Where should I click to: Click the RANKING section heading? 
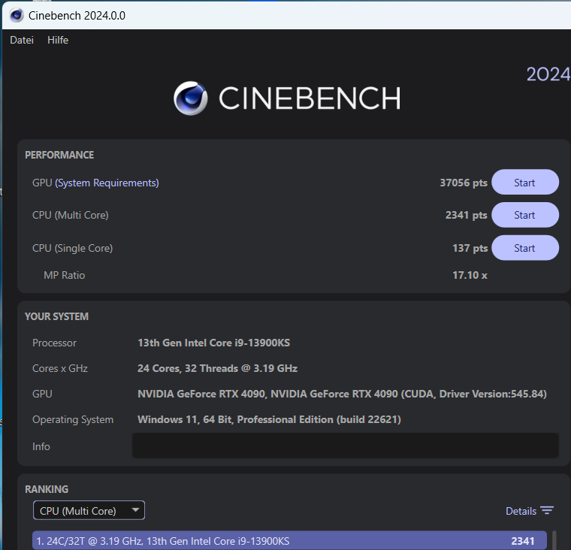47,489
